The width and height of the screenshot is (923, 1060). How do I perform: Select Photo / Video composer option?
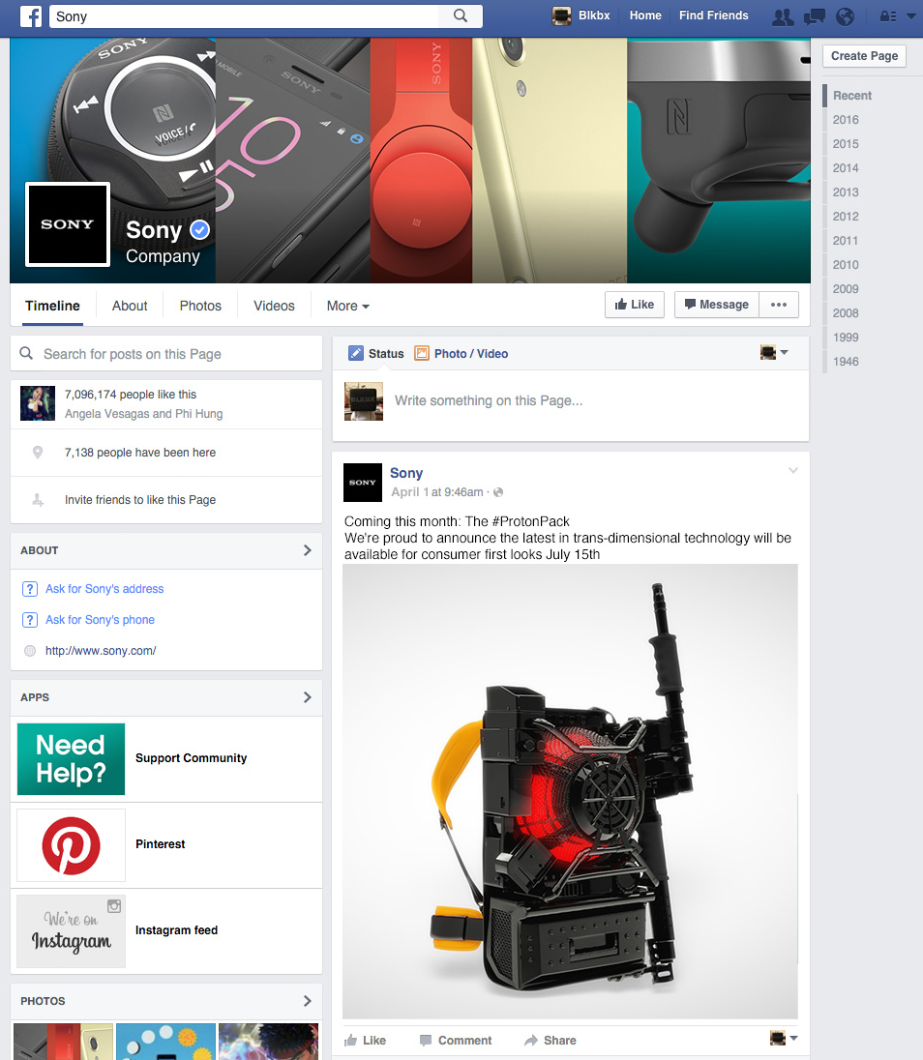pos(461,354)
